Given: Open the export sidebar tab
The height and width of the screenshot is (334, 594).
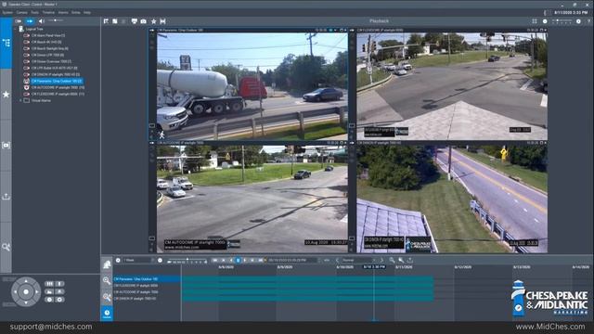Looking at the screenshot, I should point(6,197).
